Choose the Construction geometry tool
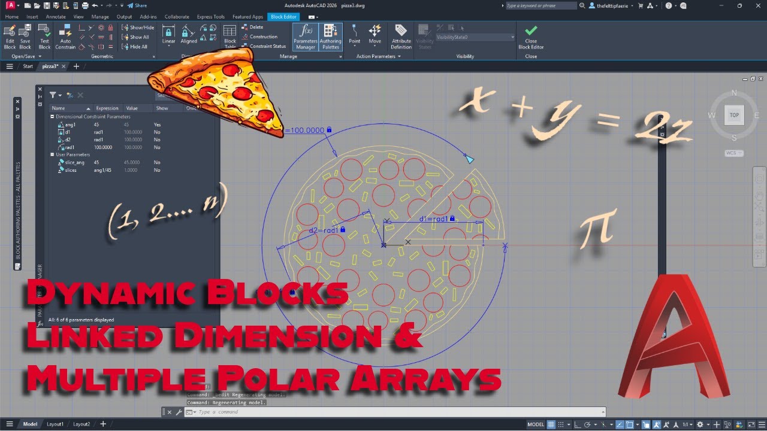The width and height of the screenshot is (767, 431). (259, 37)
